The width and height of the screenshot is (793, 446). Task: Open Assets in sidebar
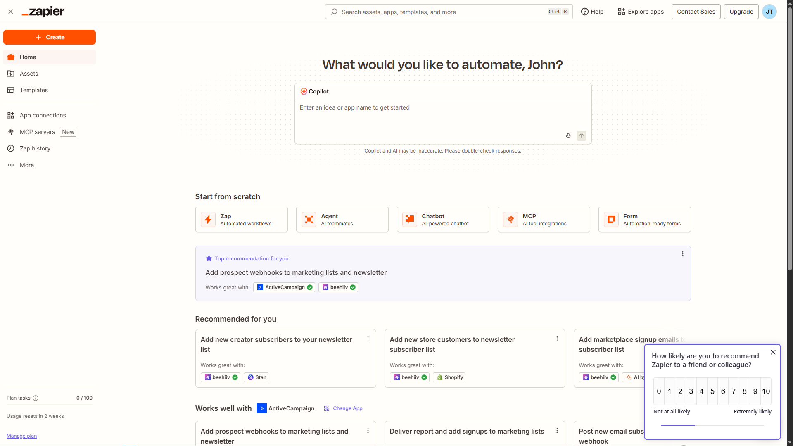(50, 74)
